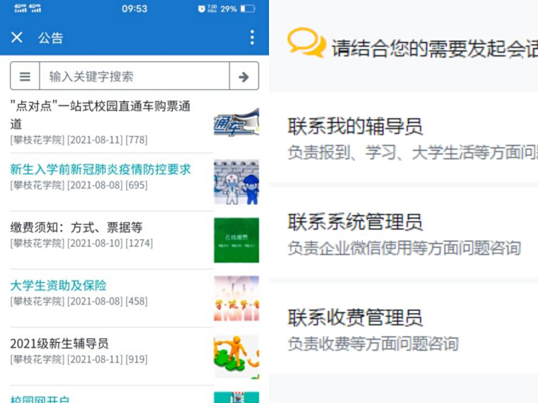Tap the orange figure puzzle thumbnail

(236, 356)
